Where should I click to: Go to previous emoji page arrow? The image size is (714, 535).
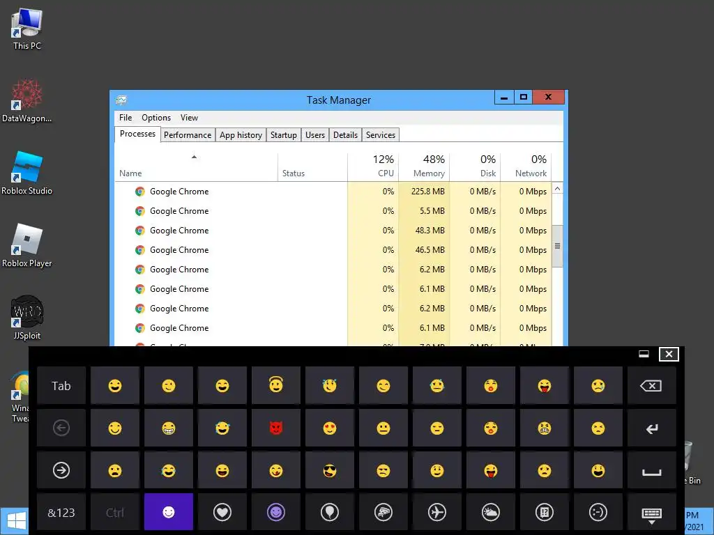click(x=61, y=428)
